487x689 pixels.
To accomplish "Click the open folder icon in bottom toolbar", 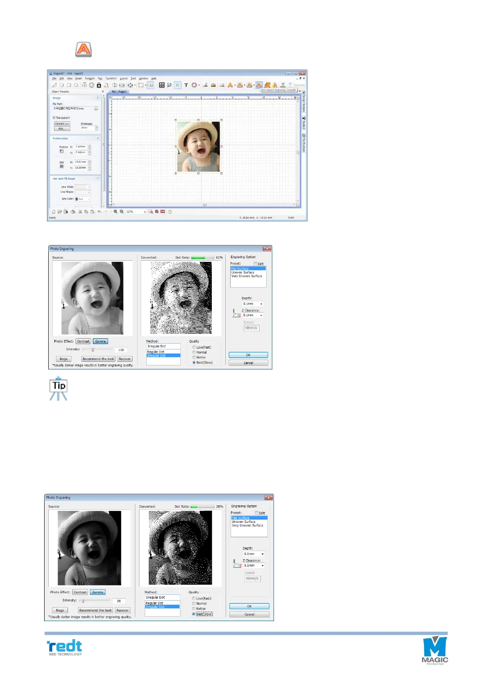I will [x=60, y=212].
